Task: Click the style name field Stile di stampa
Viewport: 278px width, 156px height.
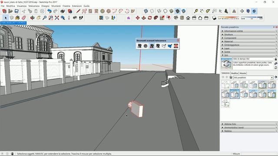Action: (253, 59)
